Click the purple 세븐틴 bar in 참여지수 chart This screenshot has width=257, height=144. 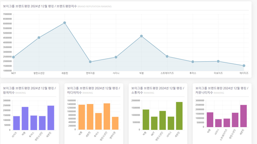[51, 118]
